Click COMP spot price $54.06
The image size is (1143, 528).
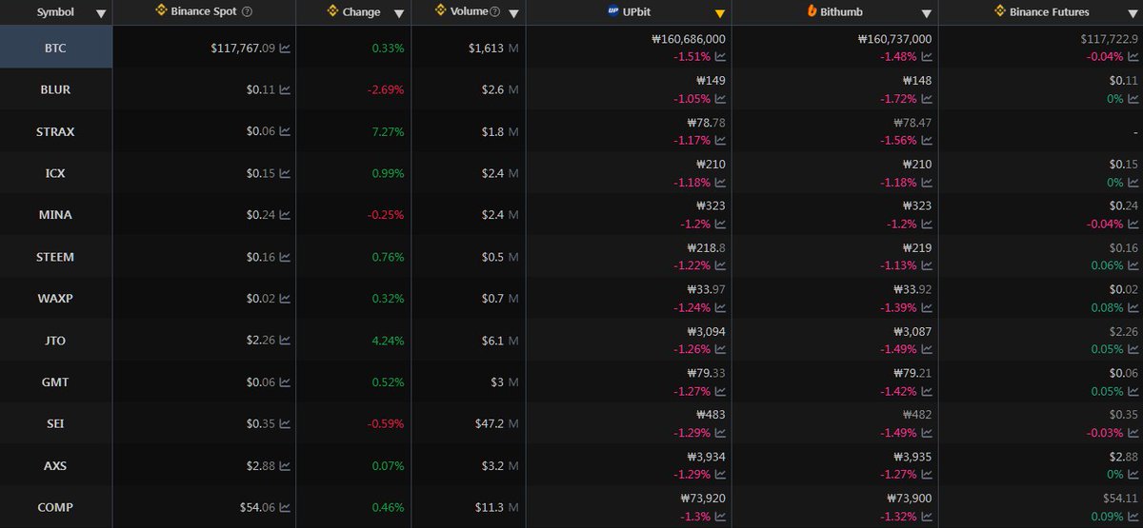tap(258, 508)
